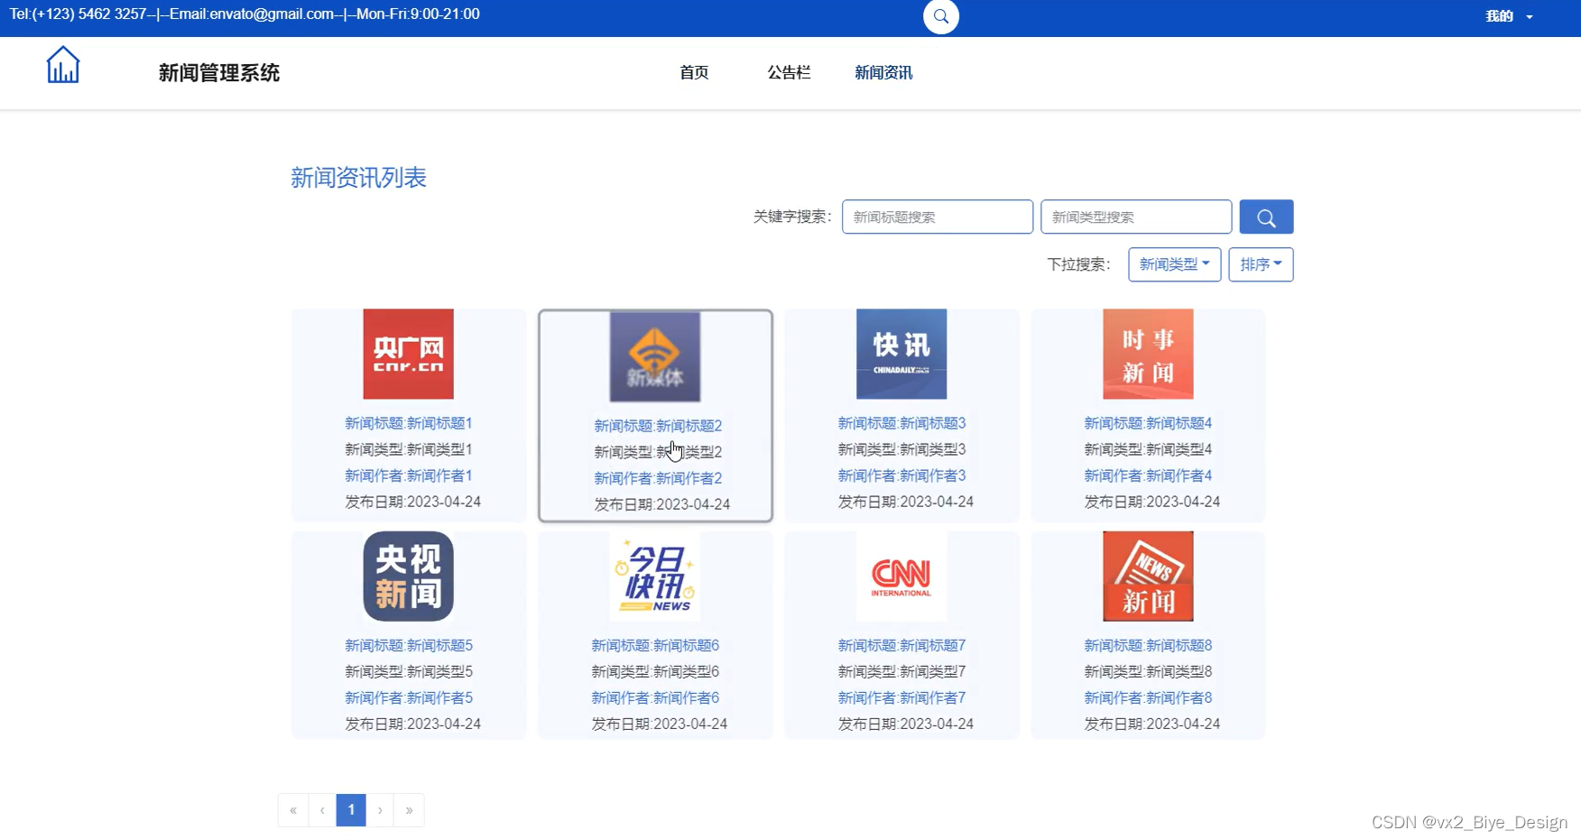This screenshot has height=840, width=1581.
Task: Expand the 新闻类型 dropdown filter
Action: [x=1174, y=264]
